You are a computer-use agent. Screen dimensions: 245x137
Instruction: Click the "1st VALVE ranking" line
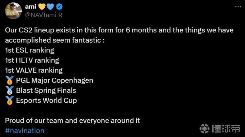point(34,71)
